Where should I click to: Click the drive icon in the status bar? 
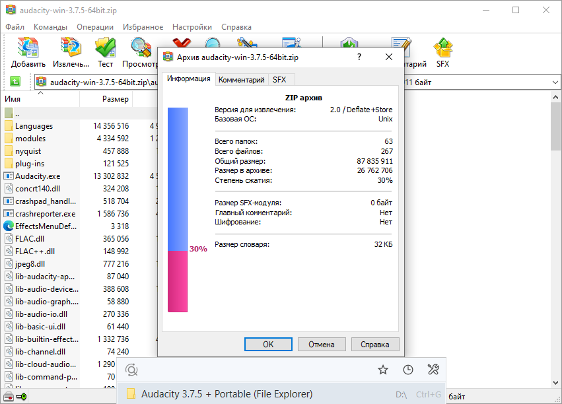(8, 397)
